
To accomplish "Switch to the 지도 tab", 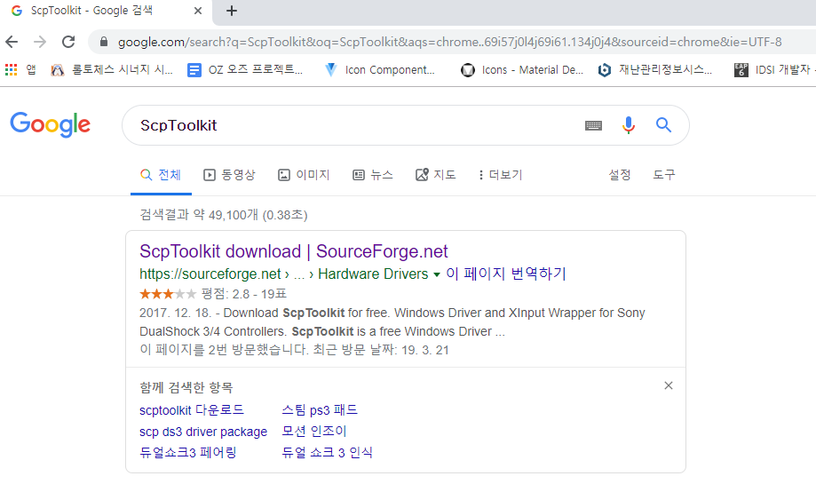I will coord(436,175).
